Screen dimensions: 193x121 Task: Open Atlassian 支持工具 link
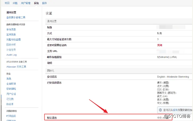click(x=16, y=66)
